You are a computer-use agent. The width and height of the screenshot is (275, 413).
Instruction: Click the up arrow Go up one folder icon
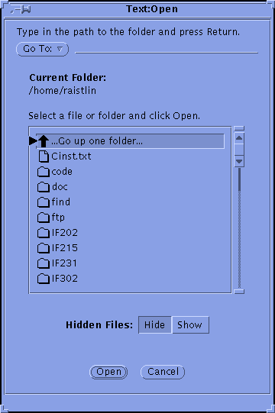44,141
